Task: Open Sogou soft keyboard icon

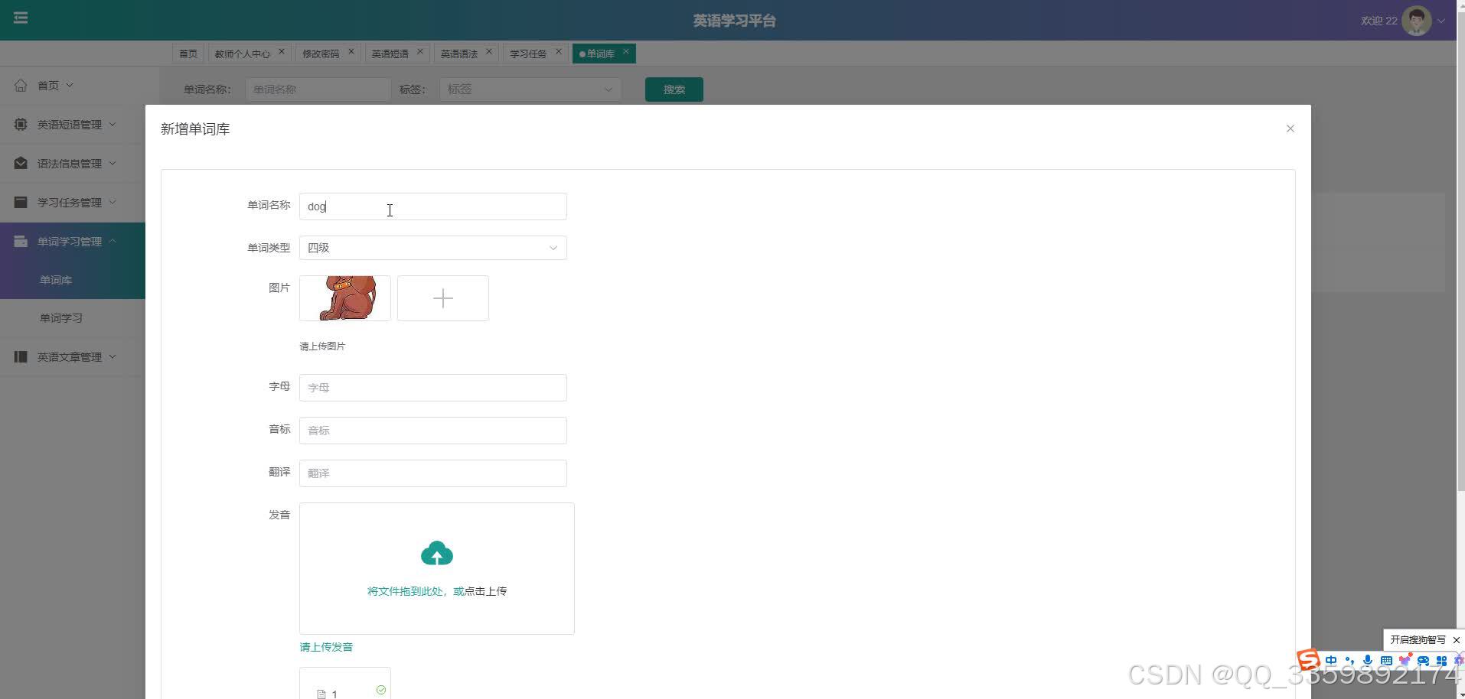Action: point(1386,661)
